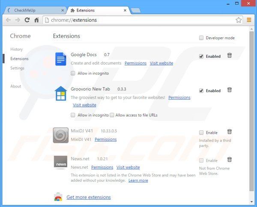Maximize the Chrome window
This screenshot has width=257, height=207.
click(237, 3)
